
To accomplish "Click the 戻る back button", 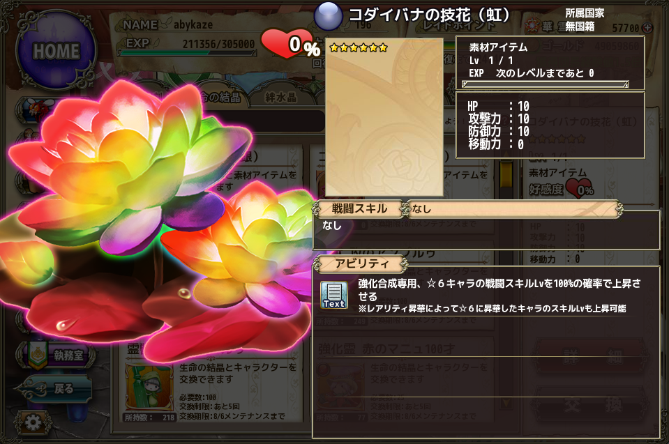I will coord(53,389).
